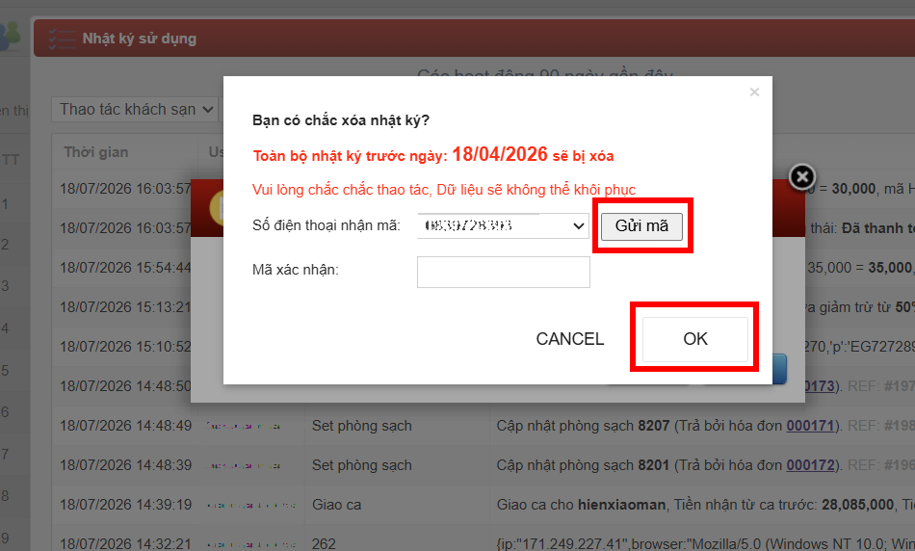
Task: Click the 262 action cell
Action: coord(324,543)
